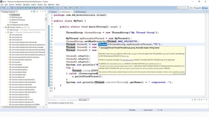Open the Help menu
This screenshot has height=117, width=209.
(57, 5)
